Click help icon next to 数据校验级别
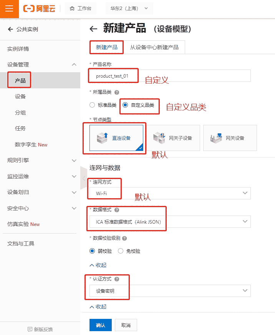This screenshot has height=335, width=275. pyautogui.click(x=125, y=238)
